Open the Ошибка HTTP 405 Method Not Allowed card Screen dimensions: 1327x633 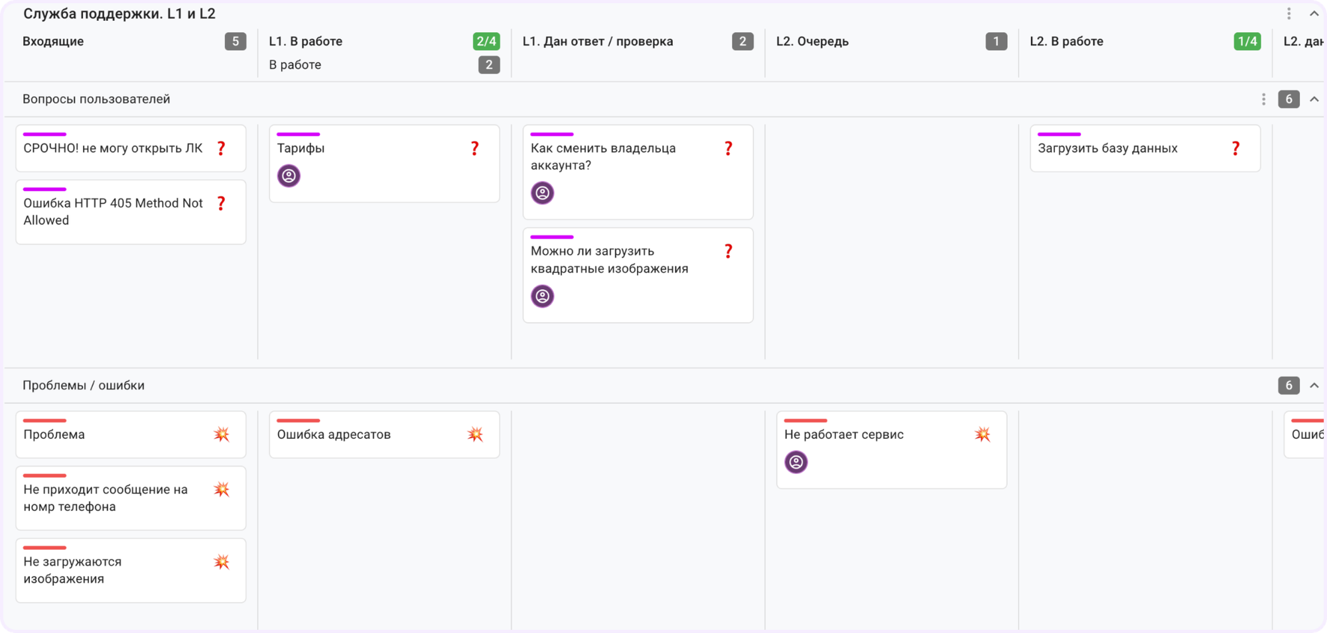pos(131,212)
